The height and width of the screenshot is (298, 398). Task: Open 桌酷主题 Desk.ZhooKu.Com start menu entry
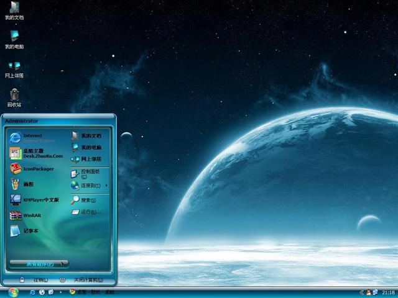36,153
